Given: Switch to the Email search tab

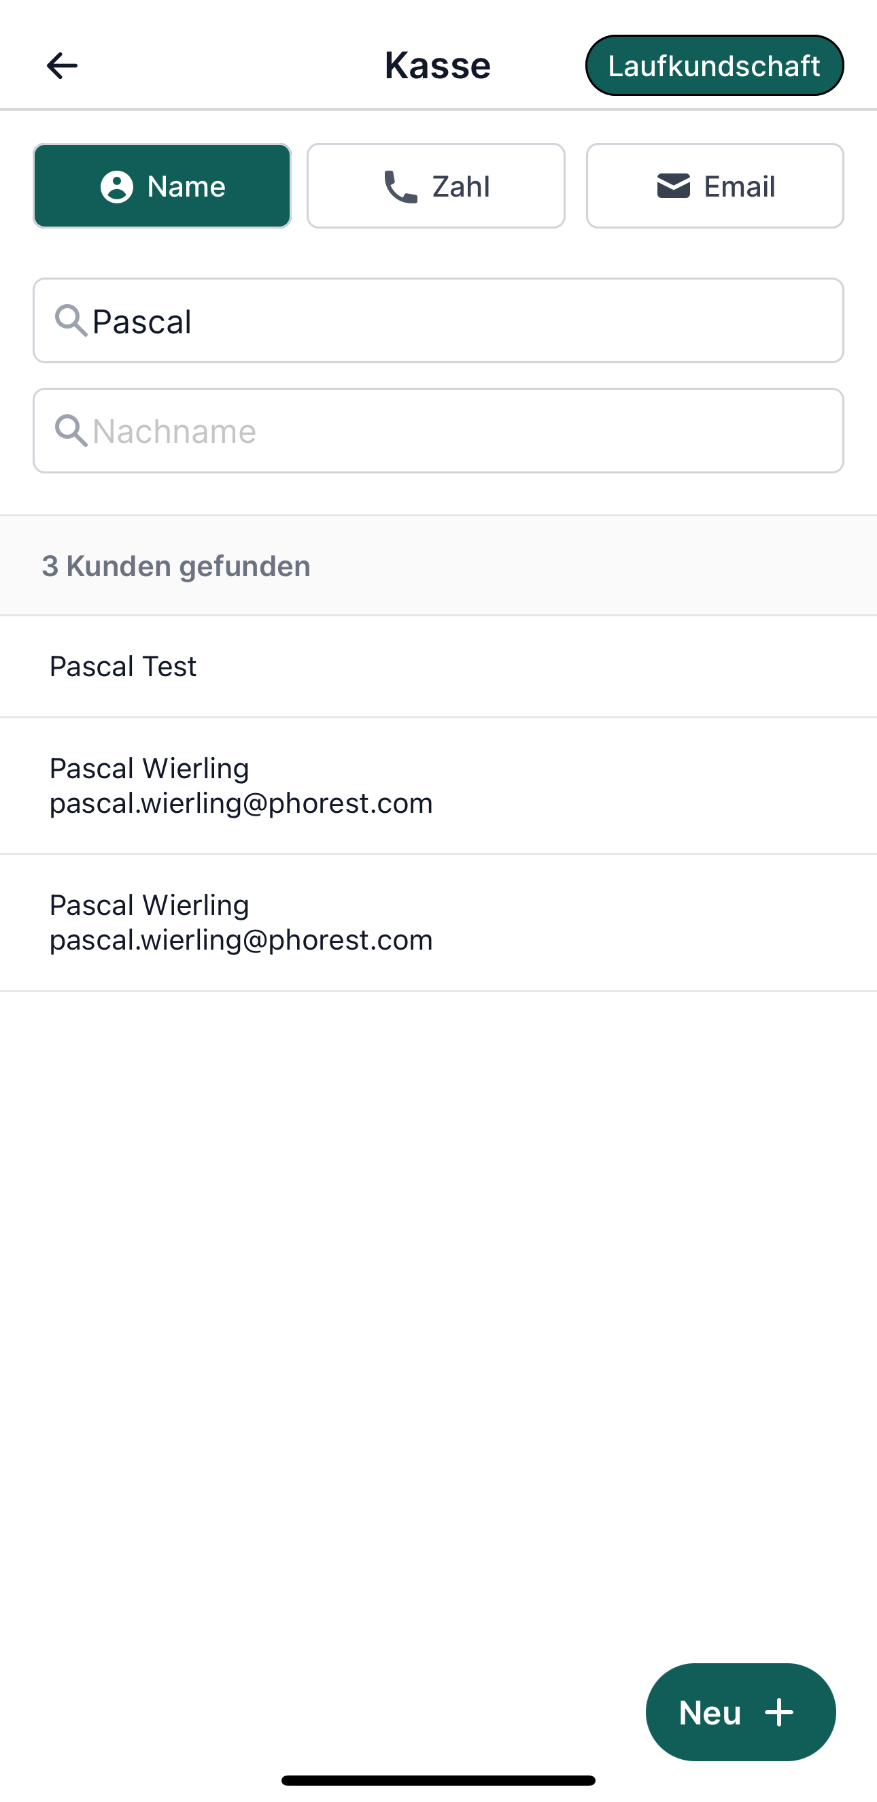Looking at the screenshot, I should (x=715, y=186).
